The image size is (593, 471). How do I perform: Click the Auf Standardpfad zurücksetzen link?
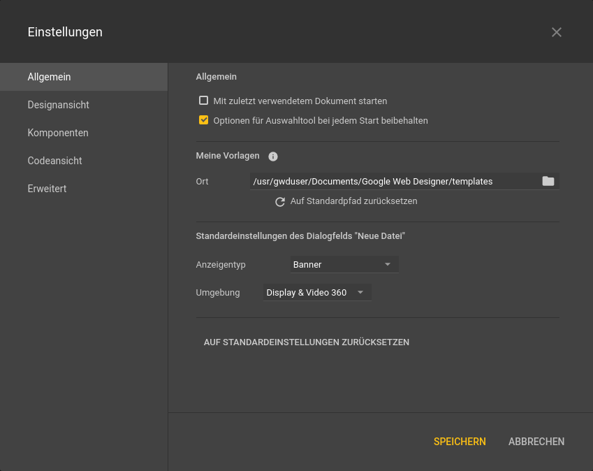[353, 201]
